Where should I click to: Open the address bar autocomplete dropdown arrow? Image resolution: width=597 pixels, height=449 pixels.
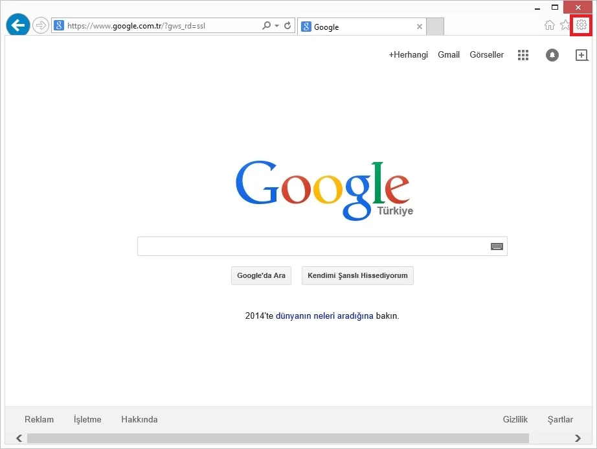coord(276,25)
